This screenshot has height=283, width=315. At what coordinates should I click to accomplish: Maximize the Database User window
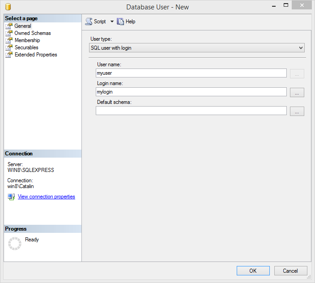[286, 5]
